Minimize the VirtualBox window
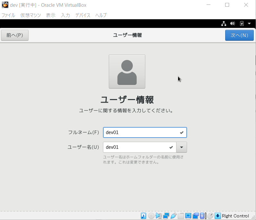256x220 pixels. (x=209, y=5)
